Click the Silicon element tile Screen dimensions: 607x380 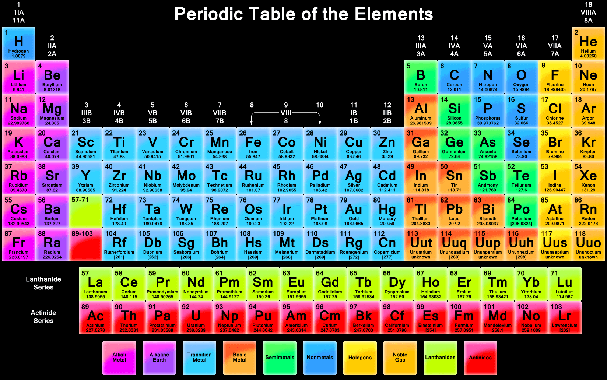click(x=454, y=110)
